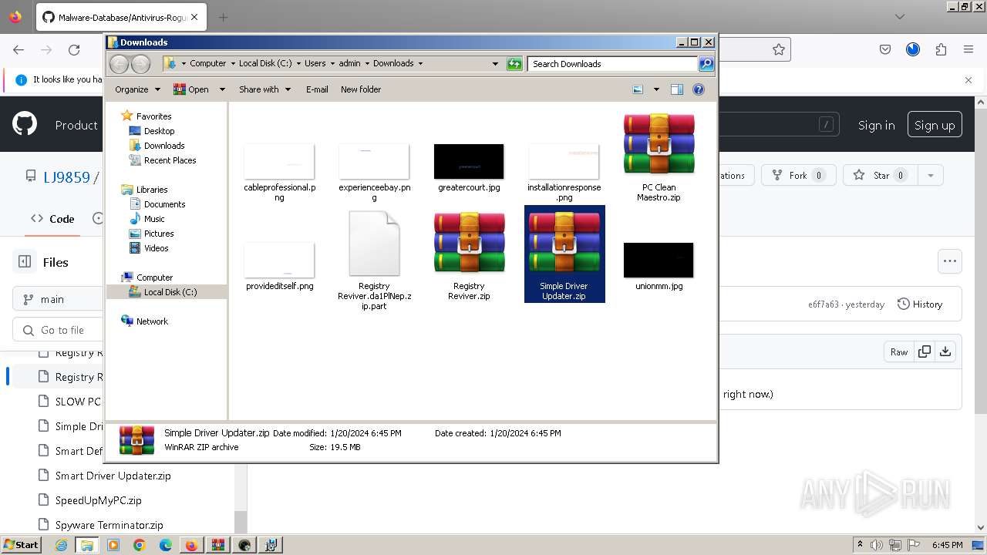Select experienceebay.png file
This screenshot has height=555, width=987.
tap(374, 171)
